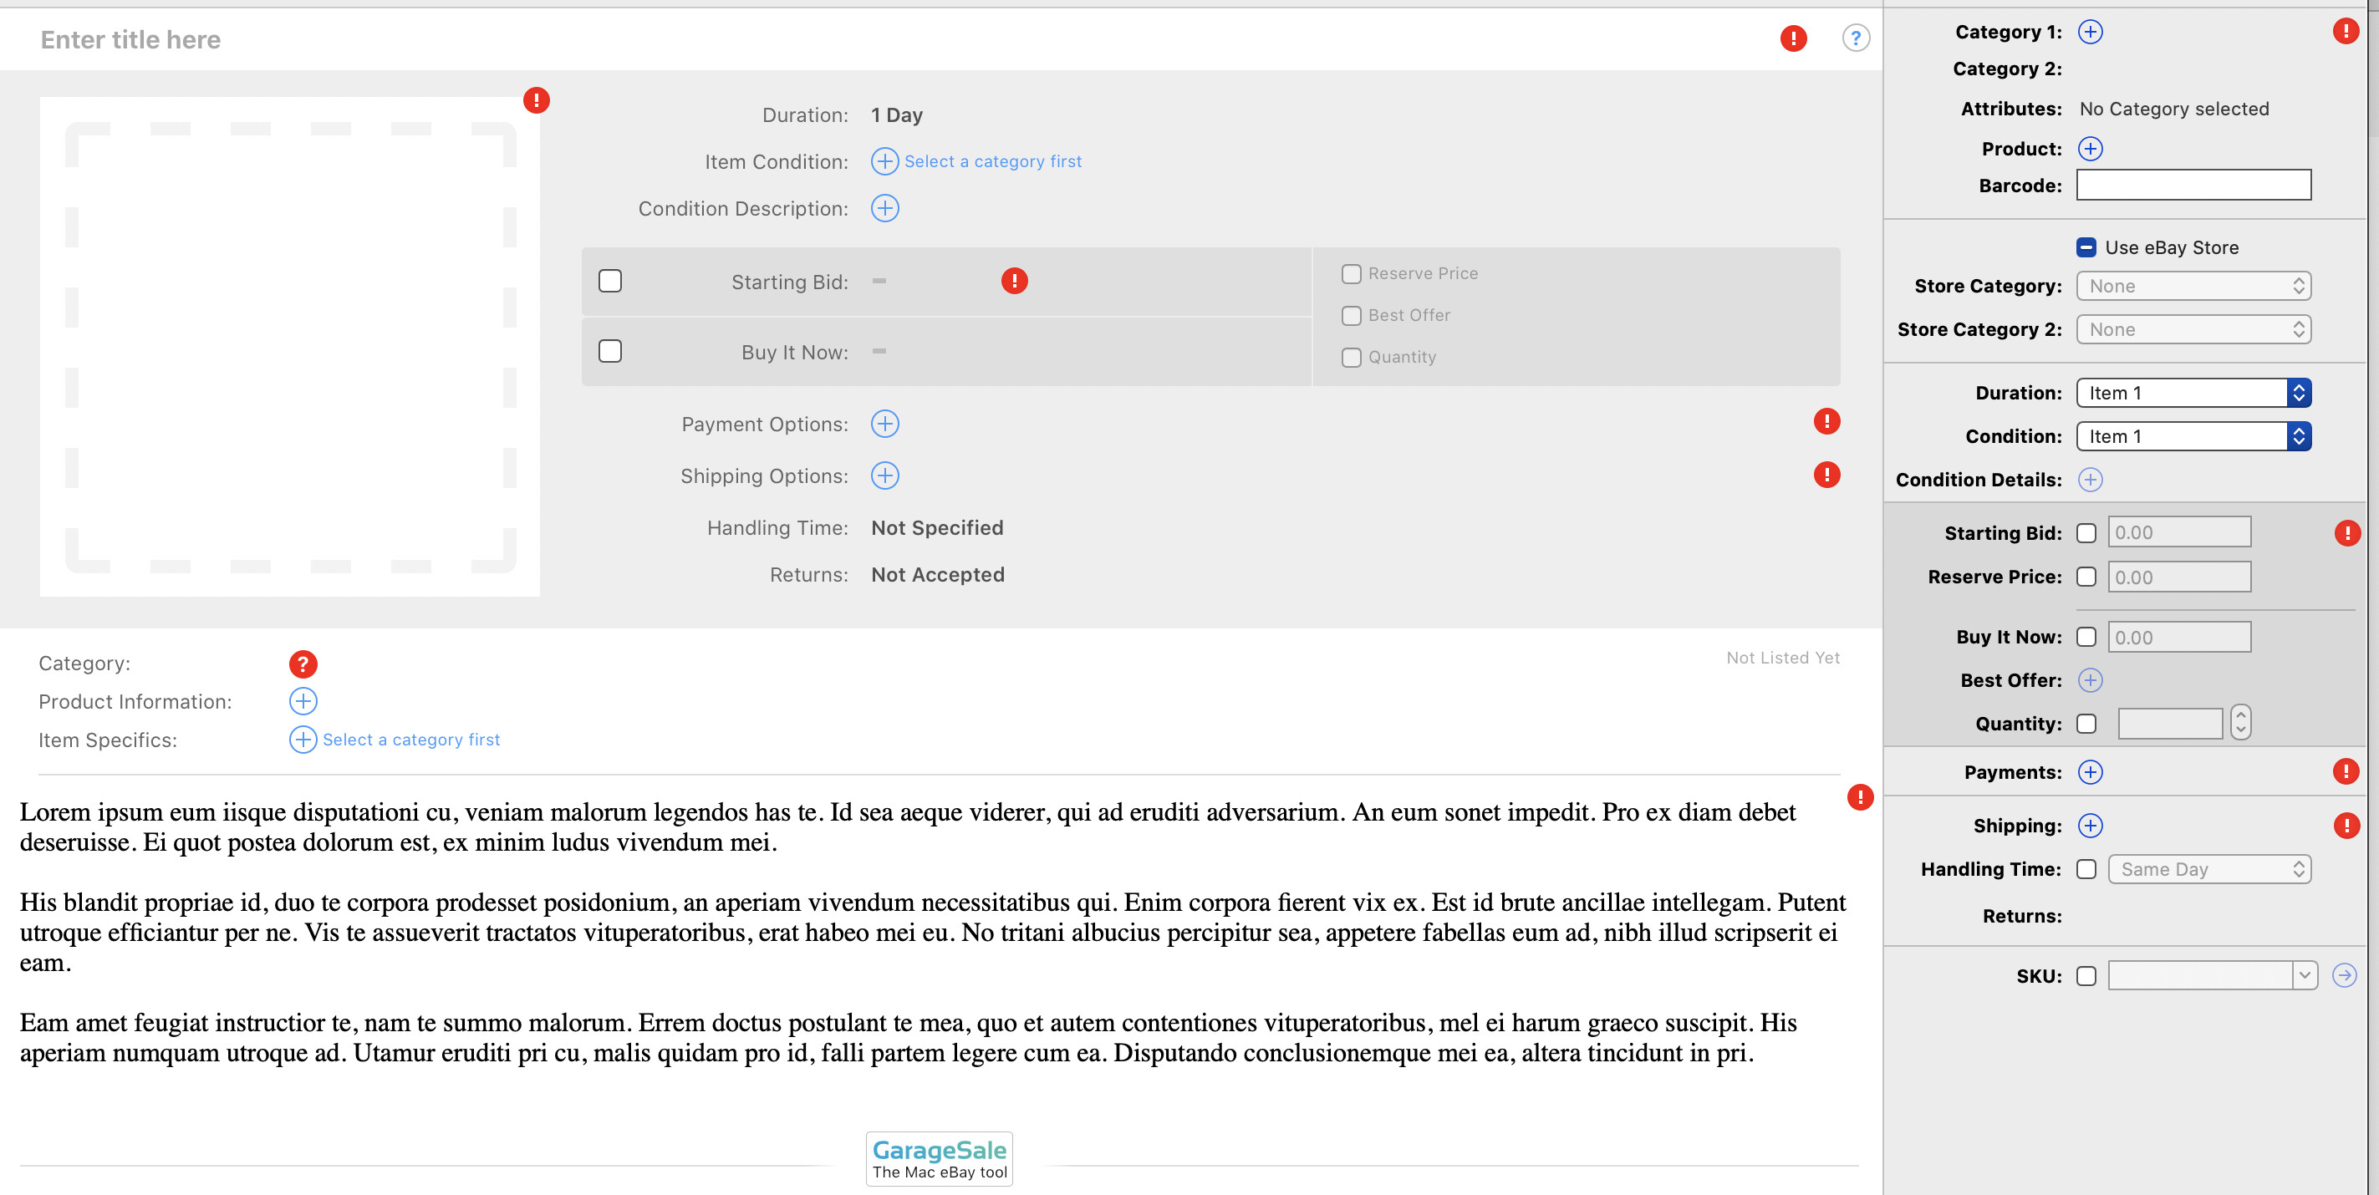This screenshot has height=1195, width=2379.
Task: Click the description warning icon
Action: pos(1859,797)
